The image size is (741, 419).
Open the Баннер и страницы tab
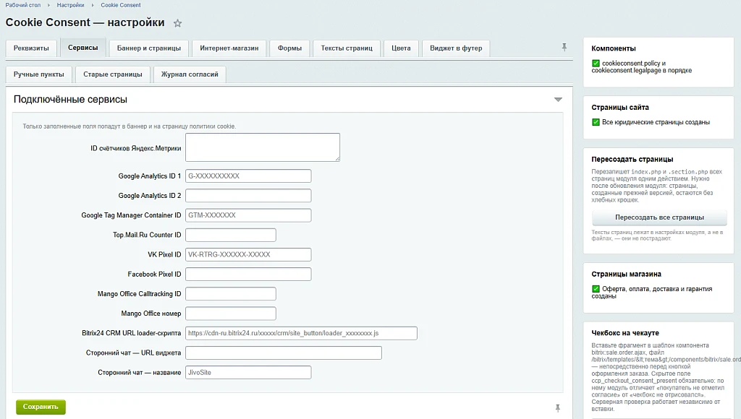click(x=149, y=48)
